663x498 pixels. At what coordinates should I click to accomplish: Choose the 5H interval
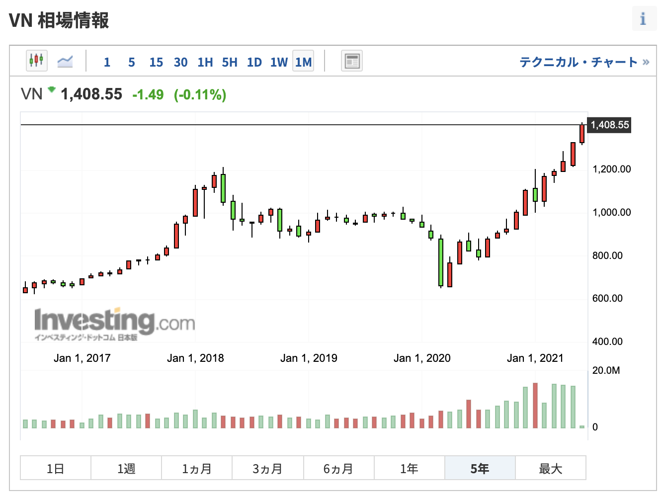pos(230,62)
